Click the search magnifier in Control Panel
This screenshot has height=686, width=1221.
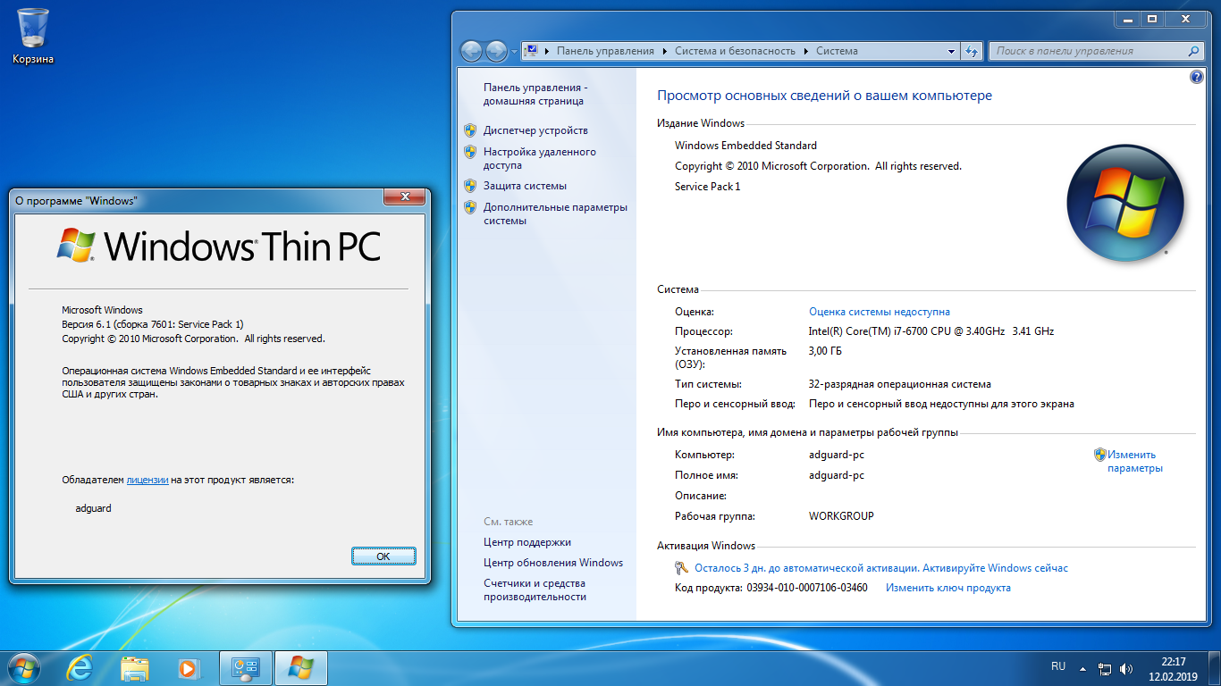tap(1193, 51)
